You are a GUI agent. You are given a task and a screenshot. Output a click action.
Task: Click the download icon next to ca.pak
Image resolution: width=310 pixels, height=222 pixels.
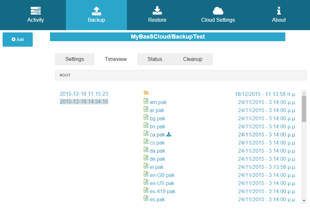pos(169,134)
